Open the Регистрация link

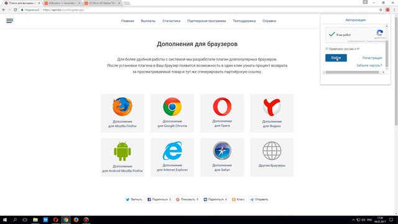point(372,58)
